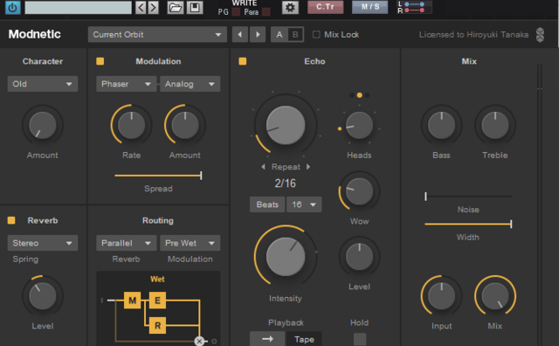
Task: Open preset folder icon
Action: click(176, 8)
